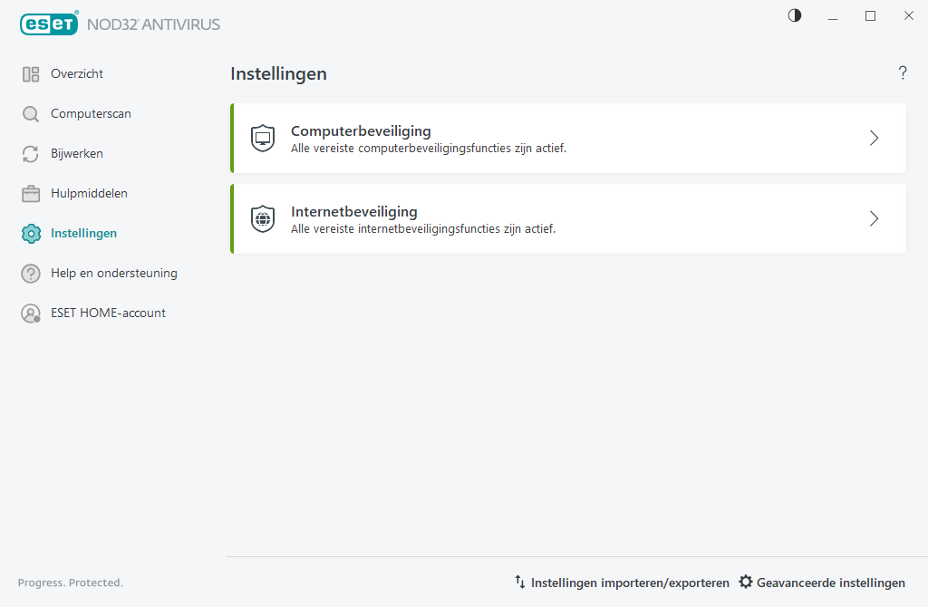Click the Bijwerken refresh arrows icon

[x=31, y=154]
